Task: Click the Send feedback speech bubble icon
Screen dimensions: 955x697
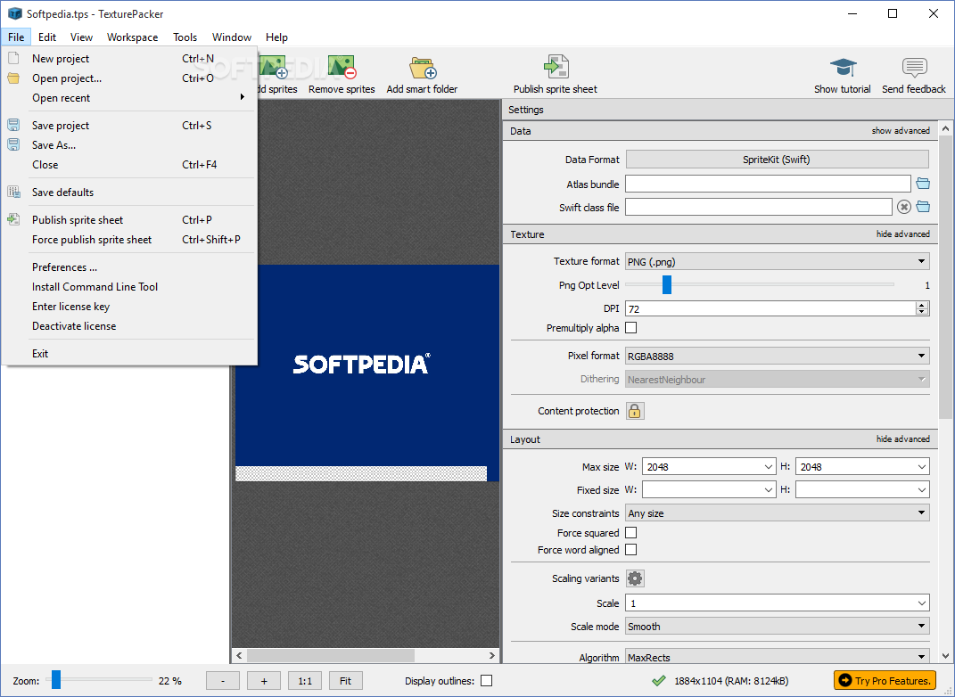Action: [914, 67]
